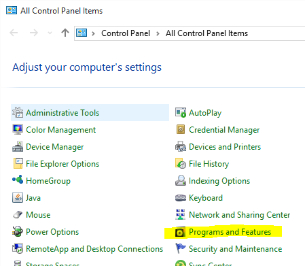Open the recent locations dropdown arrow
305x266 pixels.
click(x=50, y=33)
